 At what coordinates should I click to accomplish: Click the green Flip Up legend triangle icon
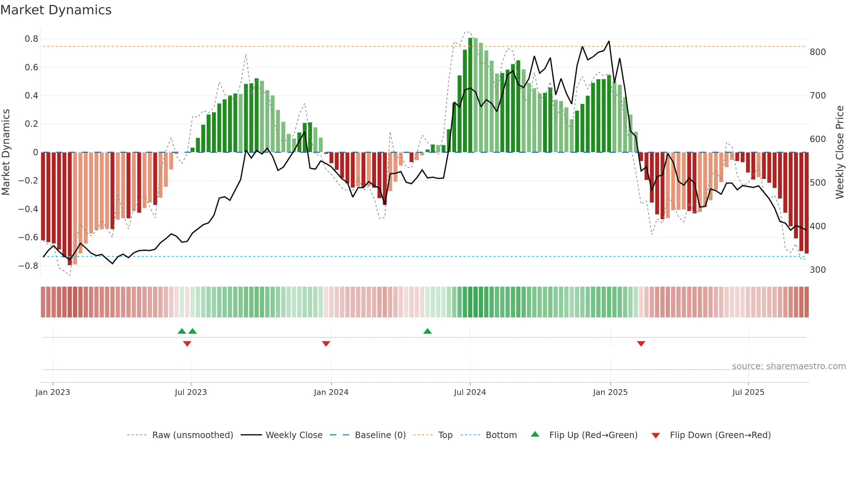coord(535,434)
